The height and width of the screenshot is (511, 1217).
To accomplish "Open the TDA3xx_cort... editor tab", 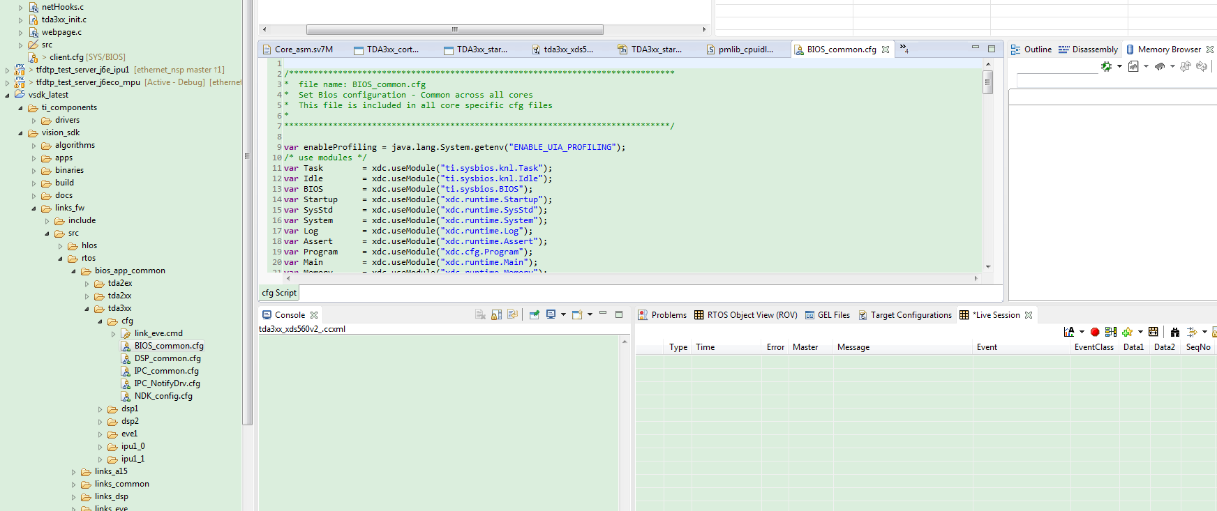I will (x=386, y=49).
